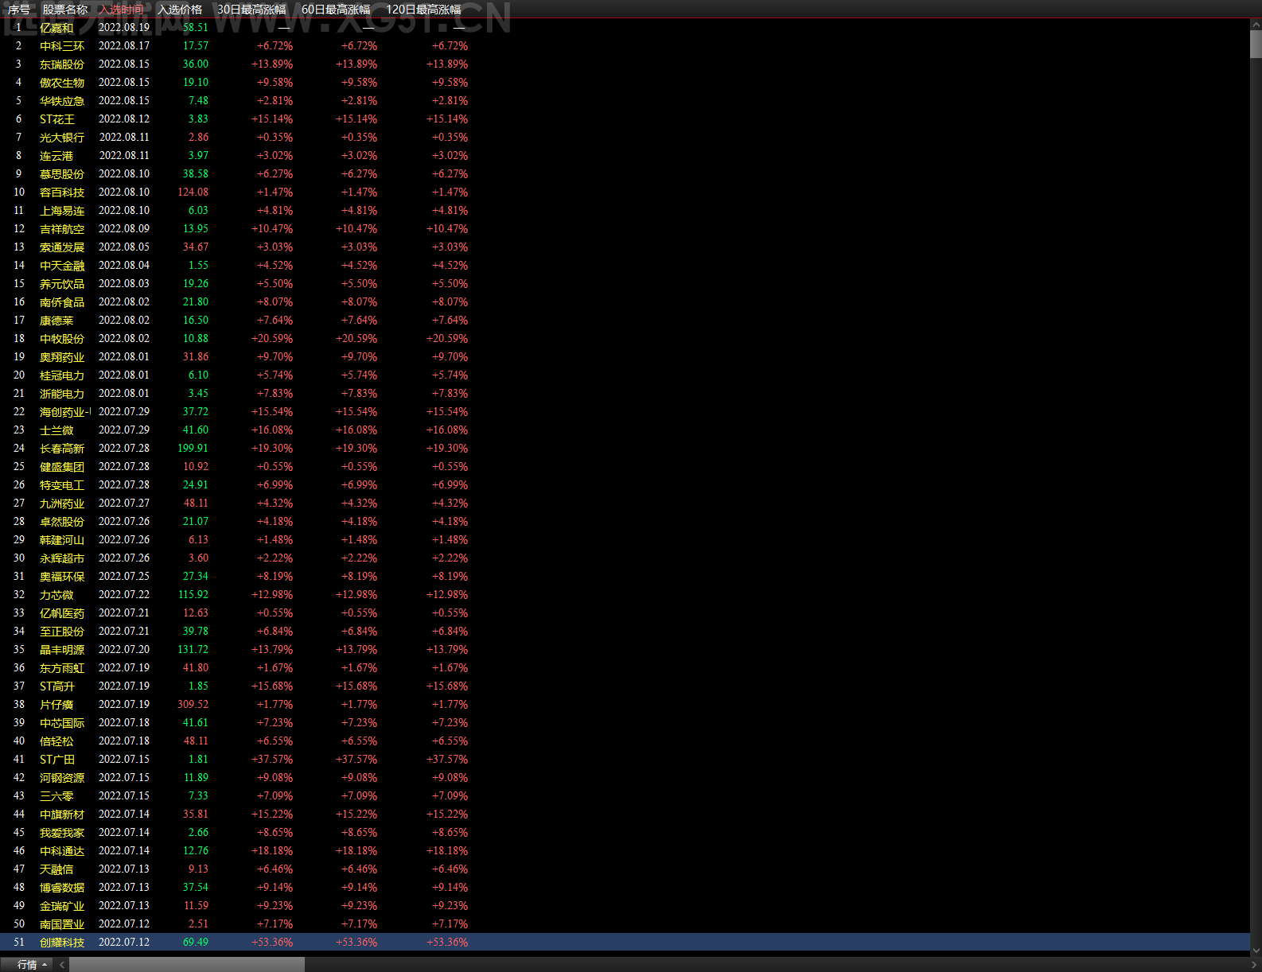1262x972 pixels.
Task: Select stock 永辉超市
Action: 62,558
